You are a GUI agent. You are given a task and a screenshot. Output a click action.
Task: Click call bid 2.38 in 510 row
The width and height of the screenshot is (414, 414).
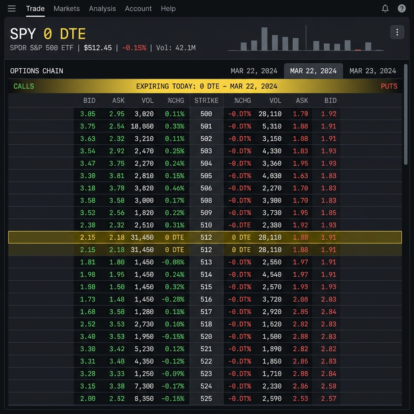88,225
